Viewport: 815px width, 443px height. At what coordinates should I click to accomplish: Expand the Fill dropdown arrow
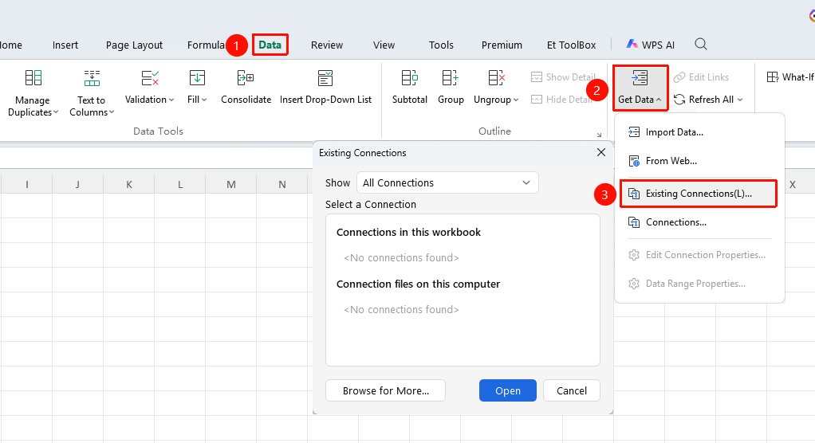click(x=204, y=100)
